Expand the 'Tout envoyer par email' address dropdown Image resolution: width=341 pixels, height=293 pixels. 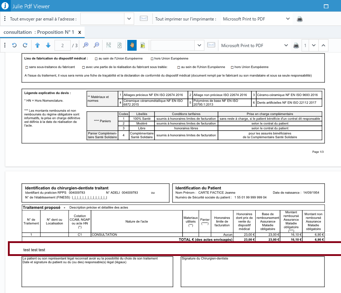pyautogui.click(x=129, y=19)
